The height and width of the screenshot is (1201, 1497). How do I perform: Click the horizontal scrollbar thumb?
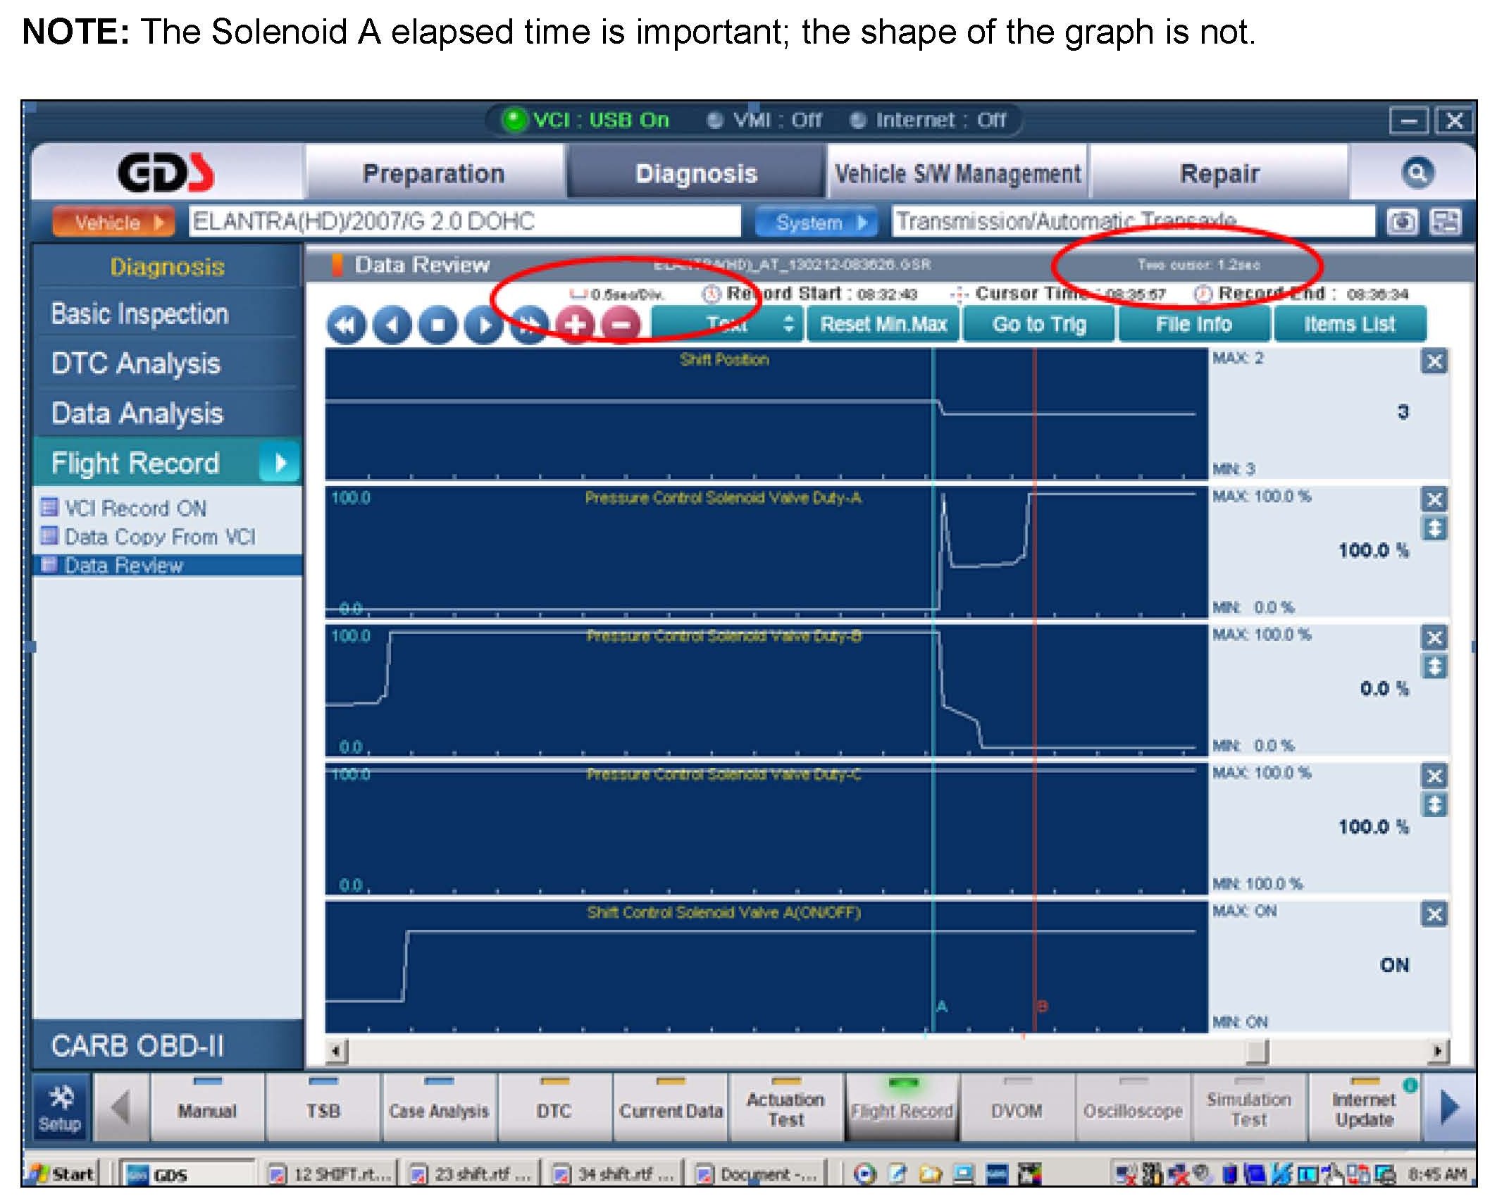1256,1052
